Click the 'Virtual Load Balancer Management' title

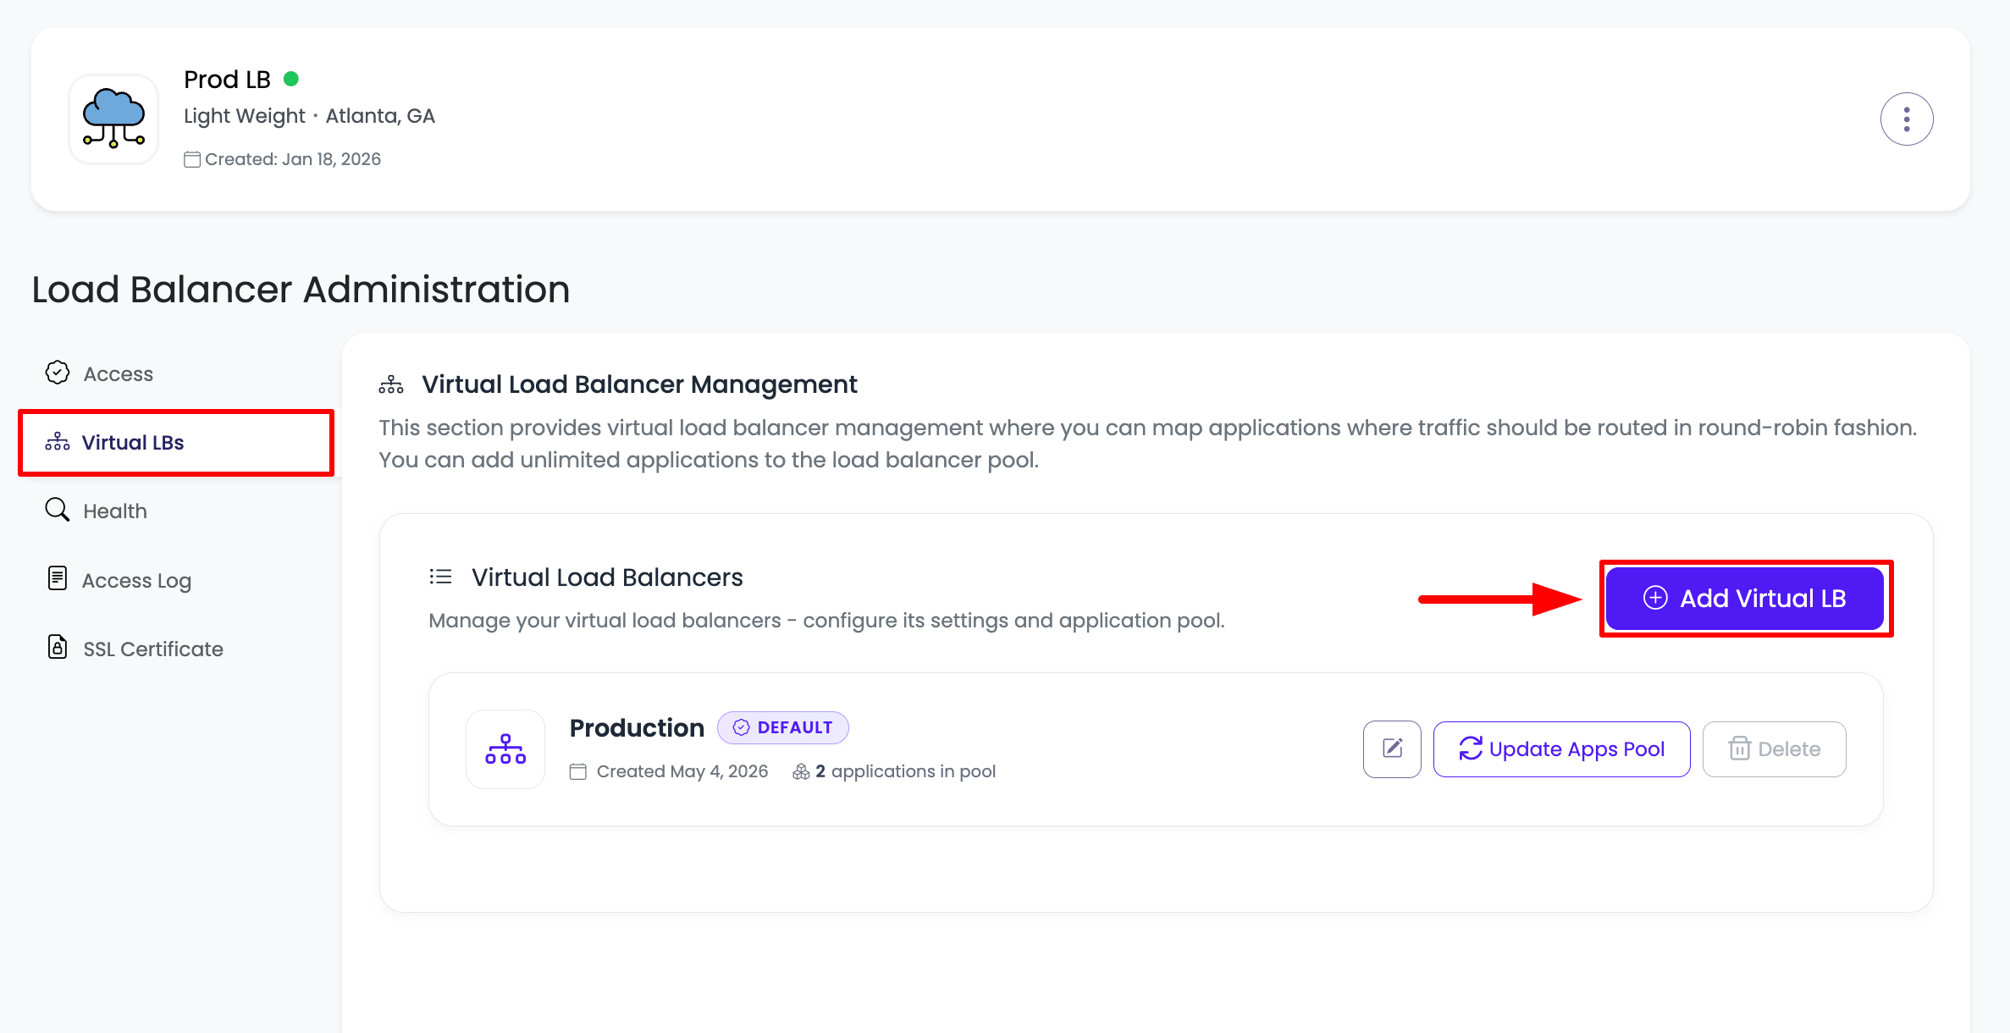point(639,384)
